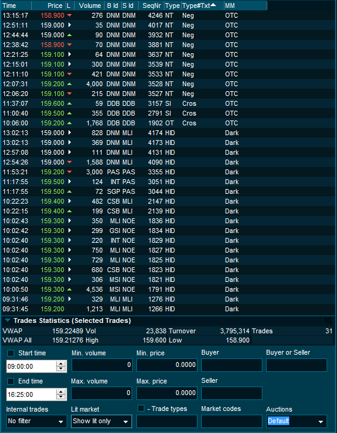Click the up tick icon on 10:00:50 row
This screenshot has width=337, height=433.
pyautogui.click(x=69, y=289)
